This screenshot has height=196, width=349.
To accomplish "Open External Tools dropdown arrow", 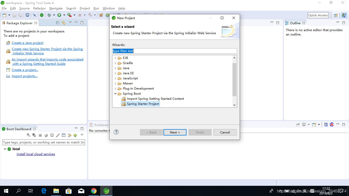I will coord(74,15).
